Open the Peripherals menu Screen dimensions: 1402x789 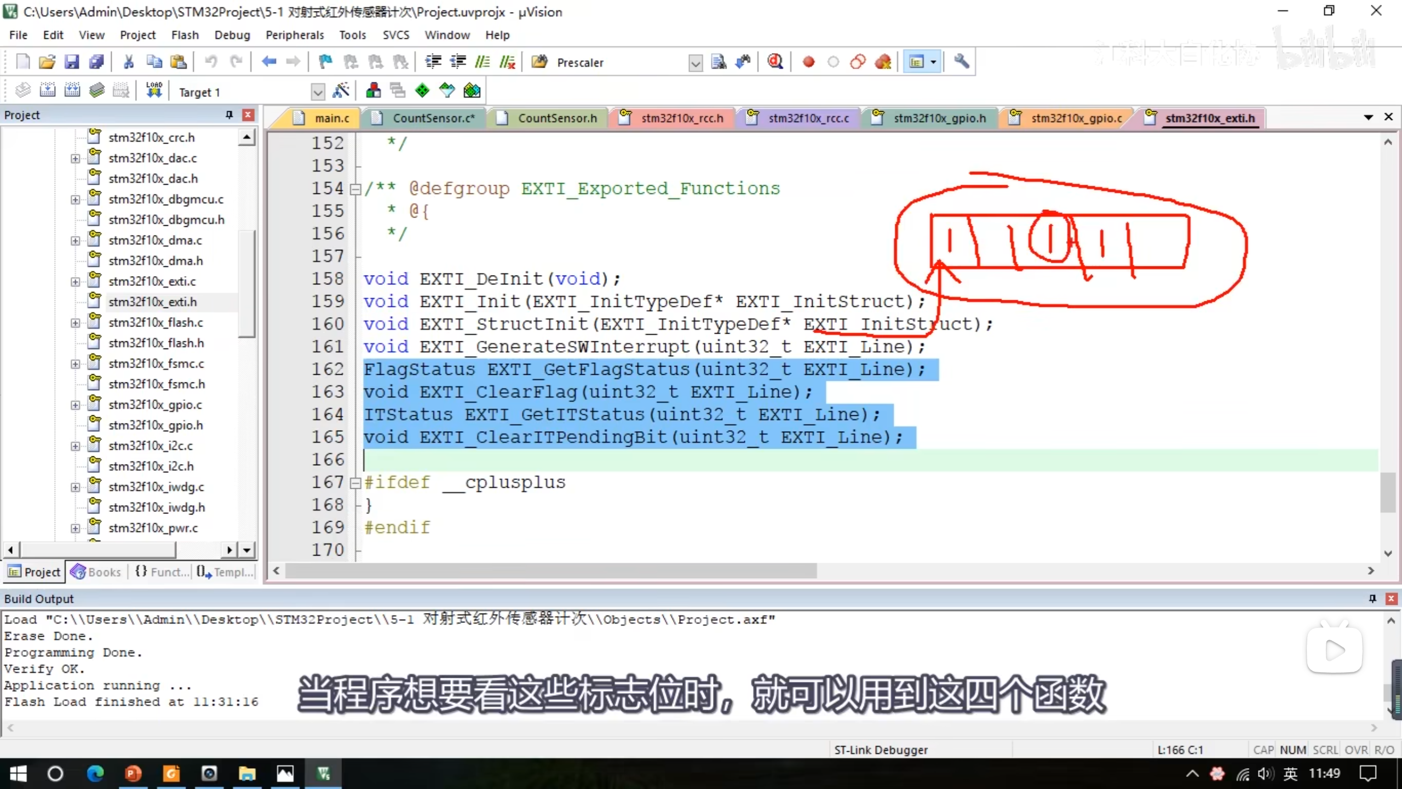tap(295, 35)
